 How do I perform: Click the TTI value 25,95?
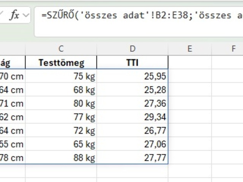133,76
